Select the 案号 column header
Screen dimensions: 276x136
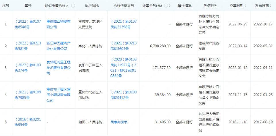[x=28, y=6]
